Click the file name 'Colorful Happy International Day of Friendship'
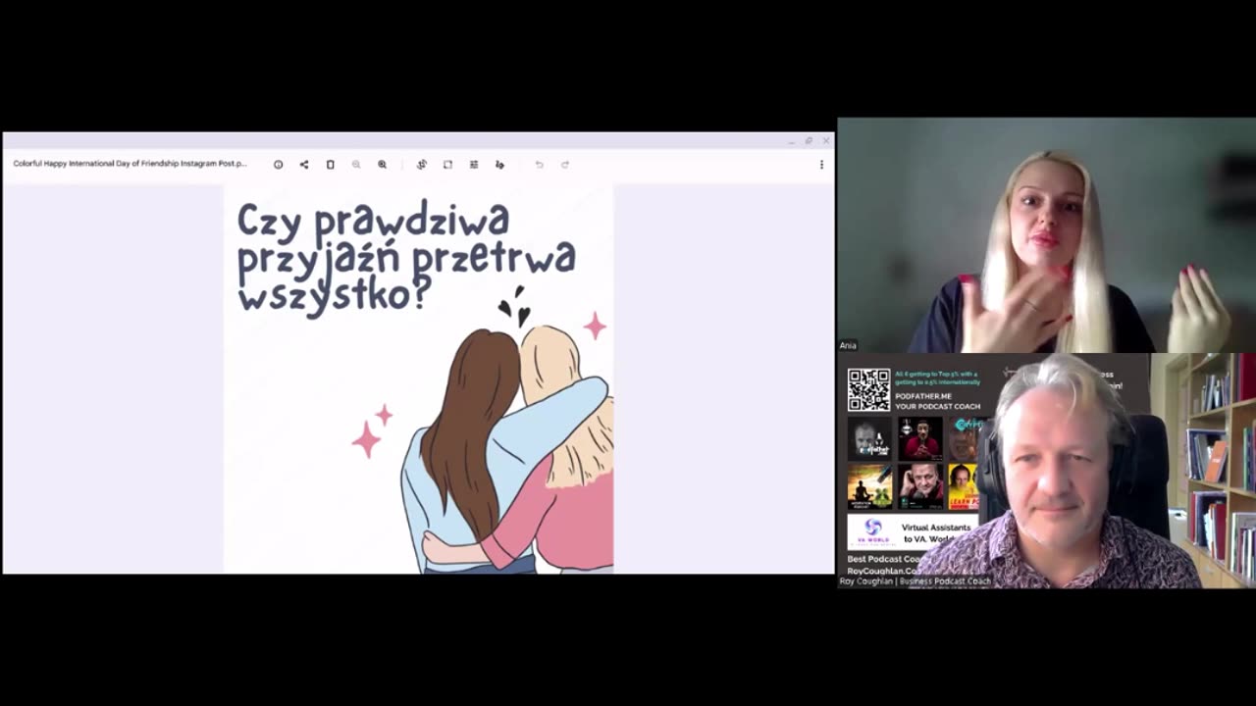The image size is (1256, 706). [131, 164]
